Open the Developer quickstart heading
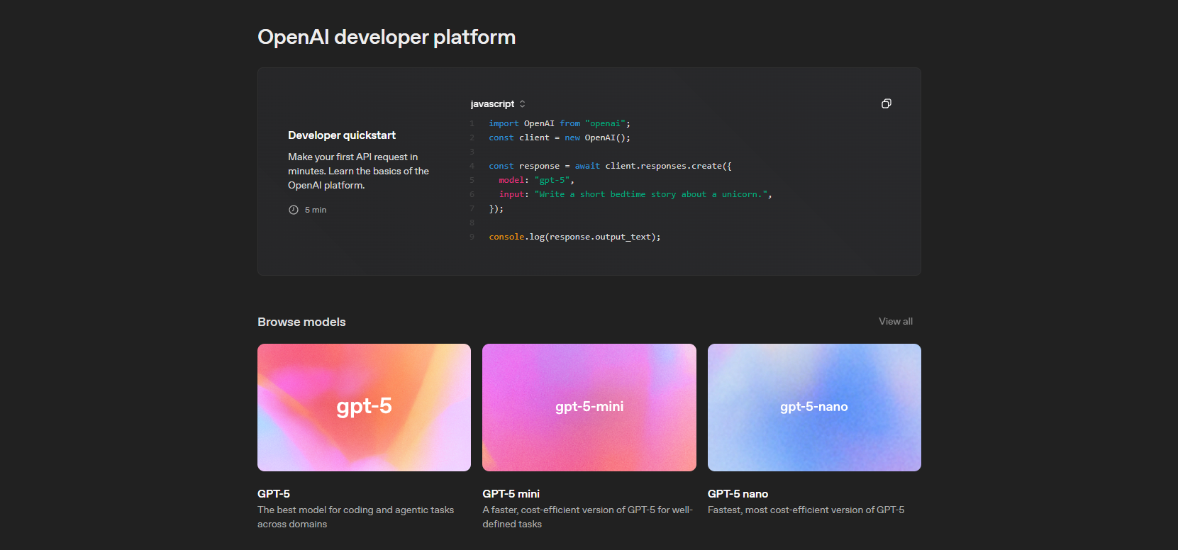 coord(342,135)
